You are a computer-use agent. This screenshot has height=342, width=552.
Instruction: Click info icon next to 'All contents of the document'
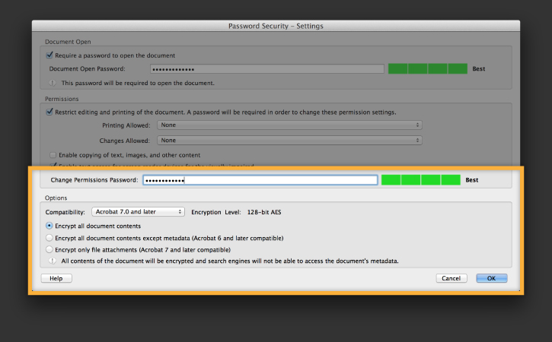[x=53, y=261]
